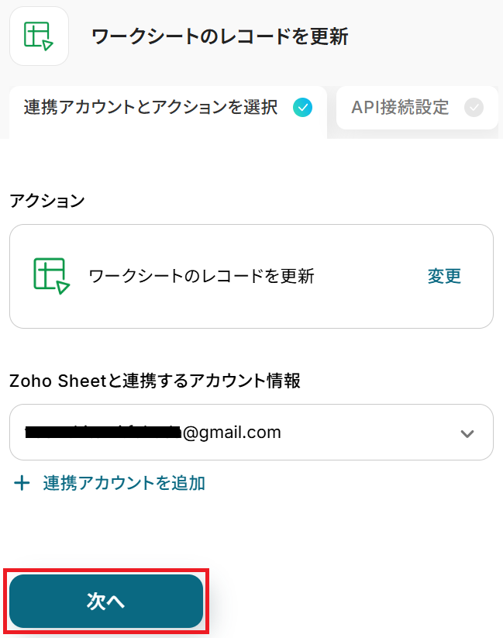The width and height of the screenshot is (503, 638).
Task: Click the Zoho Sheet icon in the header
Action: click(39, 36)
